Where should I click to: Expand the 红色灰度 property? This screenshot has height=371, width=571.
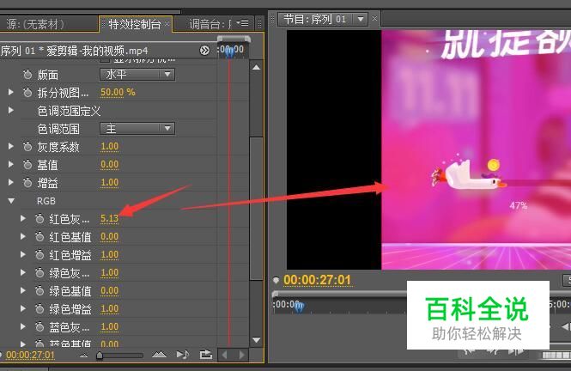[23, 218]
